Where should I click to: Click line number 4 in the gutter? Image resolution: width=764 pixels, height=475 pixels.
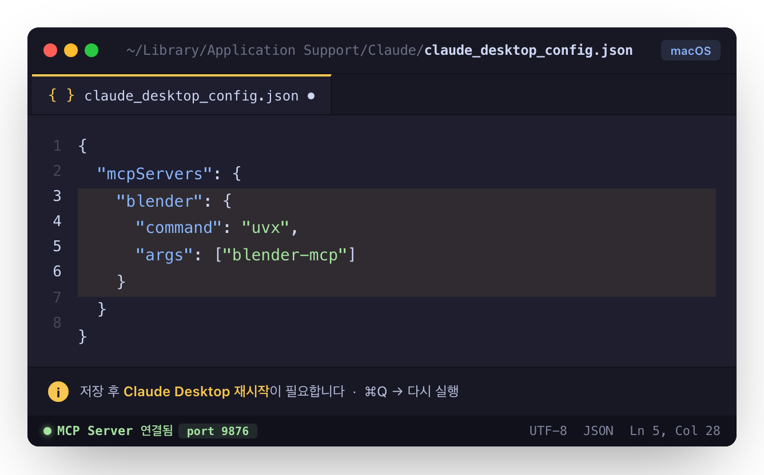tap(57, 221)
